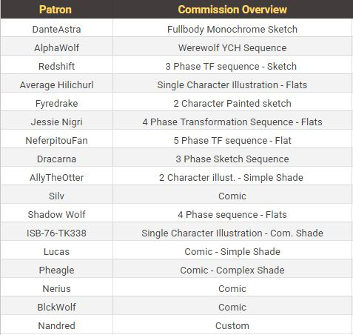Image resolution: width=353 pixels, height=335 pixels.
Task: Click the BlckWolf patron cell
Action: 56,306
